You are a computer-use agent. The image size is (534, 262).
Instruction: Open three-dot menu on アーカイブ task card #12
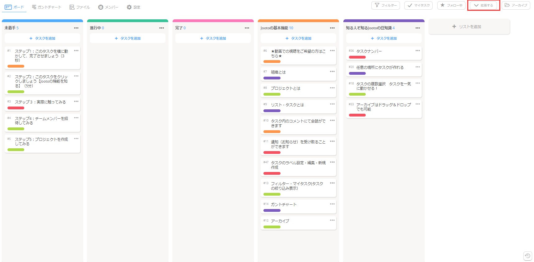pyautogui.click(x=332, y=220)
